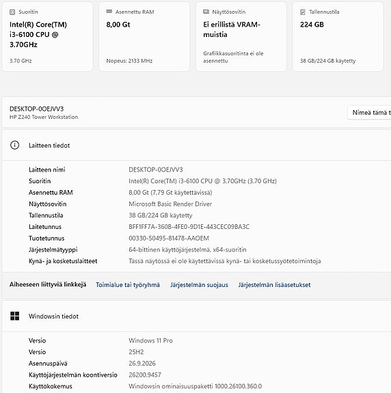Click the Järjestelmätyyppi label

(x=53, y=249)
